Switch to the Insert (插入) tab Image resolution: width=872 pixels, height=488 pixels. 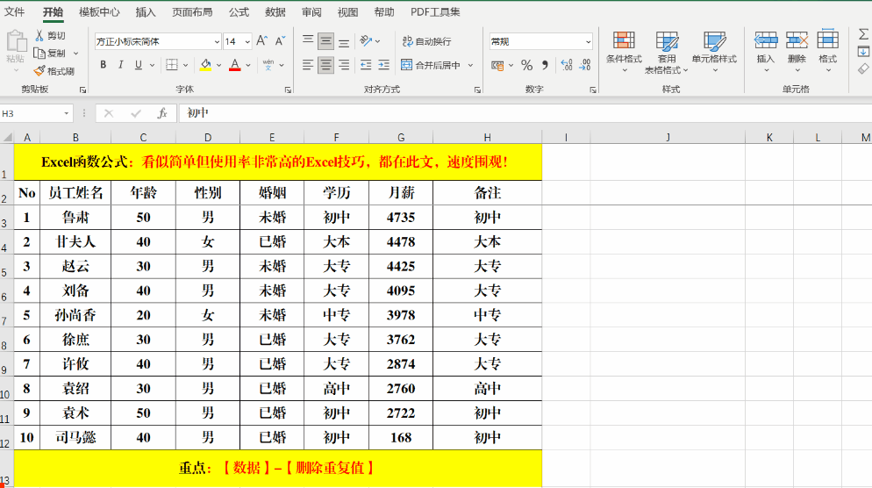[146, 11]
